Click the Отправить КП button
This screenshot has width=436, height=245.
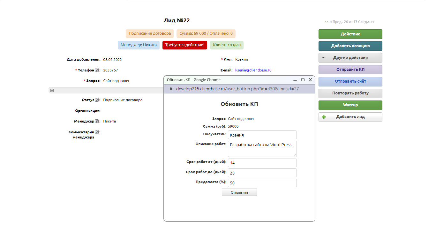click(x=350, y=70)
